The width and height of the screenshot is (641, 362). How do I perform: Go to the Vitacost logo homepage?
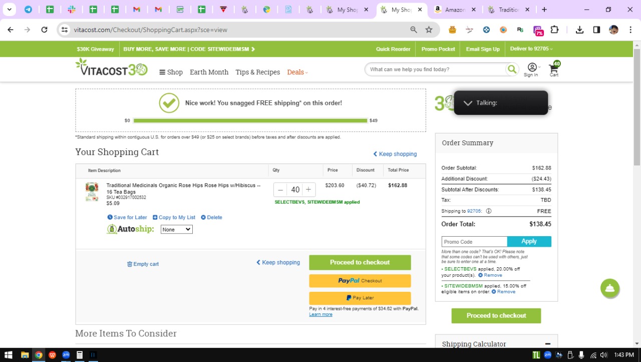(x=111, y=68)
